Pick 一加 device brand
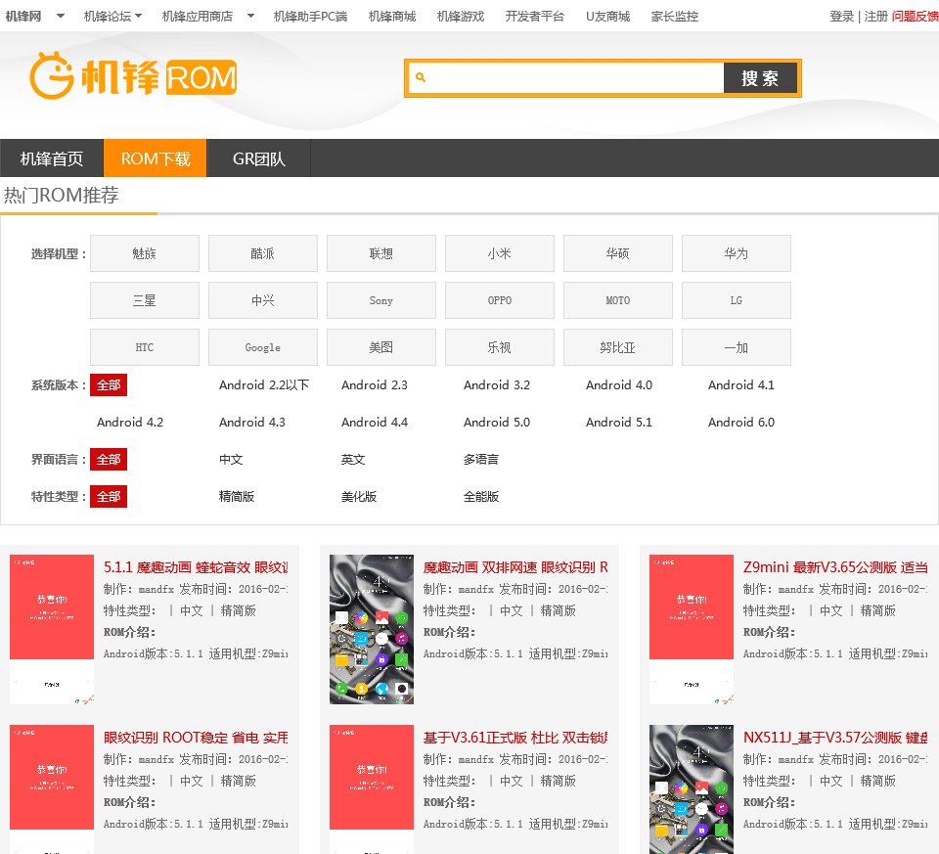This screenshot has width=939, height=854. [736, 347]
